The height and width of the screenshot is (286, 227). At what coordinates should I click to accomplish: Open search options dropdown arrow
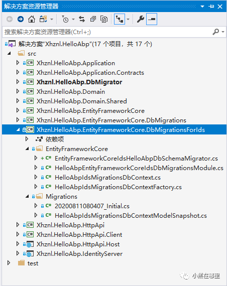coord(223,32)
